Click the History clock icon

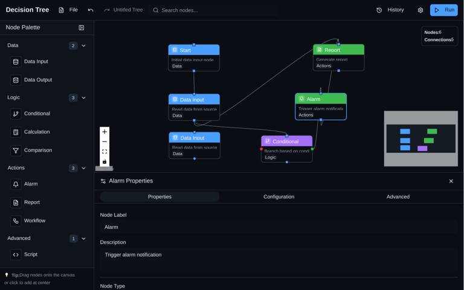click(379, 10)
